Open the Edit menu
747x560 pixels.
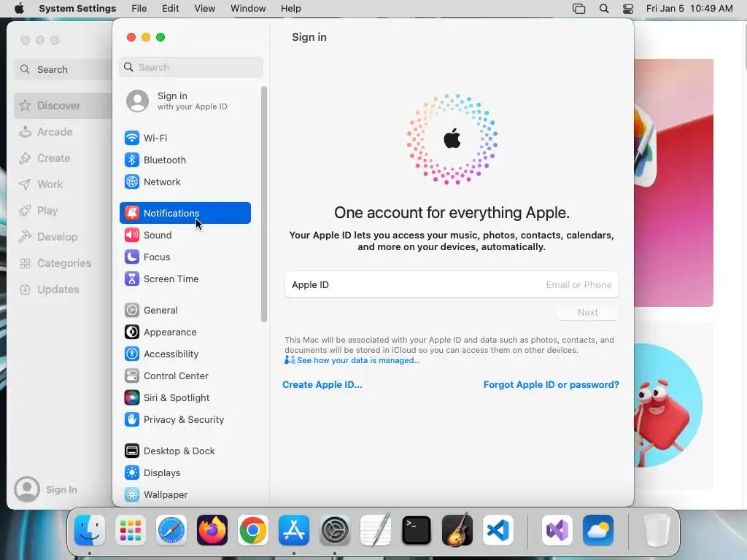pyautogui.click(x=170, y=9)
